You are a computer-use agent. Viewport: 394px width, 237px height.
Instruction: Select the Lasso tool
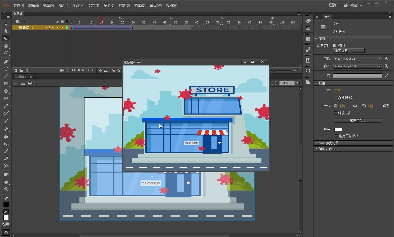click(x=6, y=53)
